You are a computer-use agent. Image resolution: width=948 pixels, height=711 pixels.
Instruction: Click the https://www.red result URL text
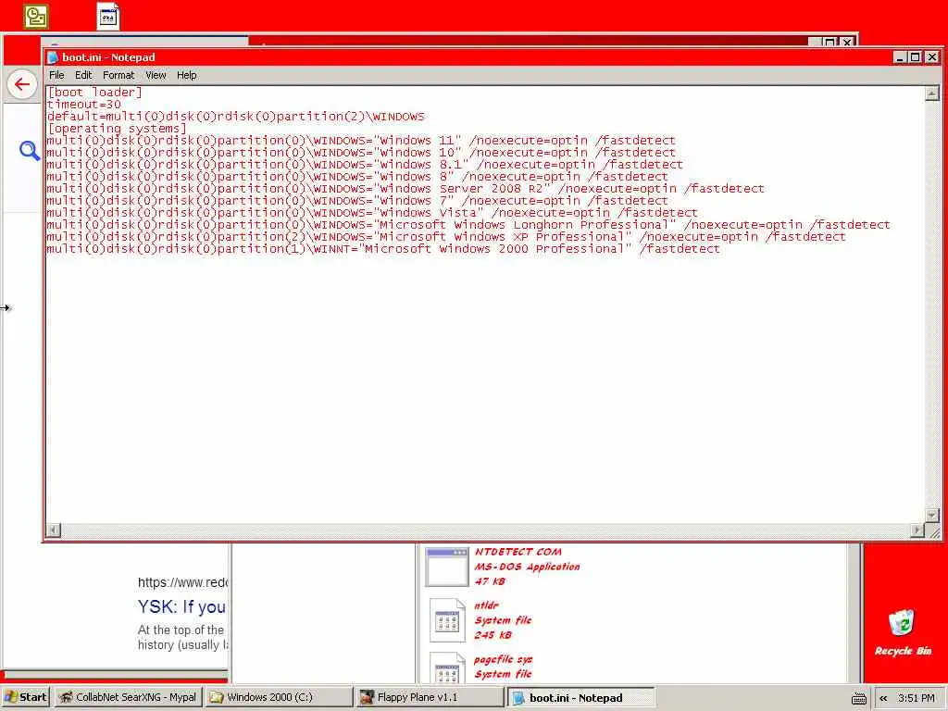(x=182, y=582)
